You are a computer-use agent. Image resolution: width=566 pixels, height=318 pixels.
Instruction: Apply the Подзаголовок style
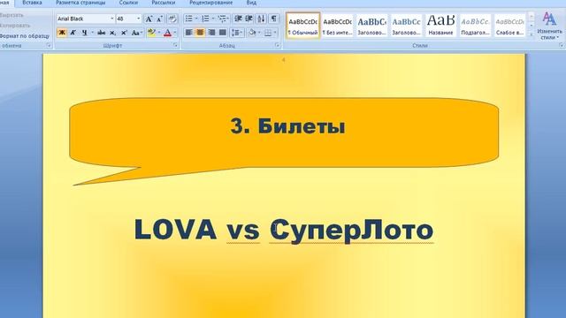pos(476,26)
